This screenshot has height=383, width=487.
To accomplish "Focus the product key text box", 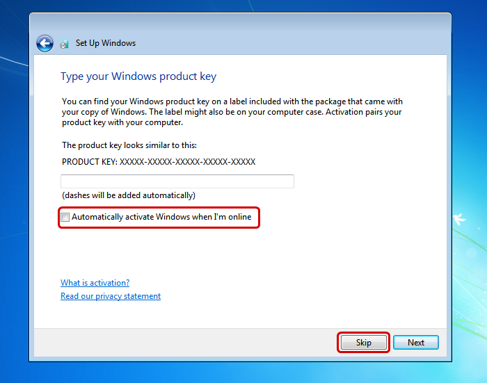I will click(x=177, y=181).
